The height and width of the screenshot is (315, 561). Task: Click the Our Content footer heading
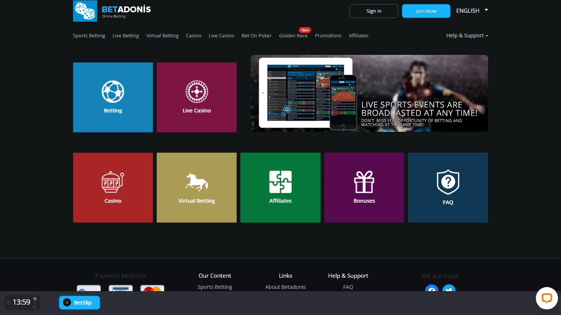215,276
